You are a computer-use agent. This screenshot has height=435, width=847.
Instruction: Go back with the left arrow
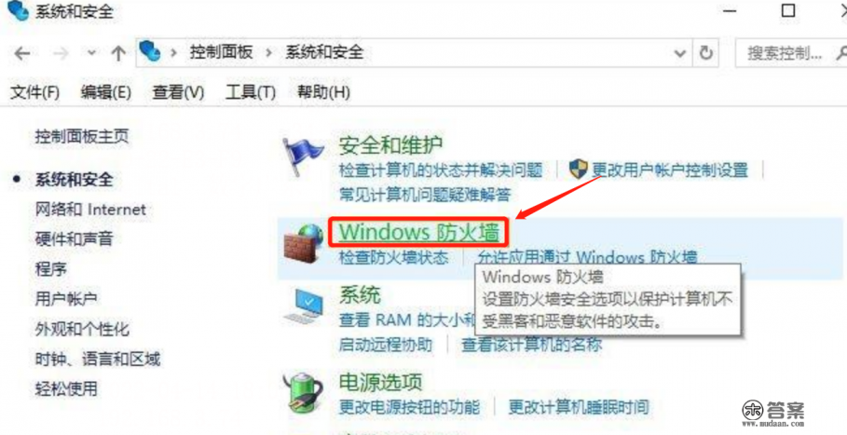coord(21,53)
